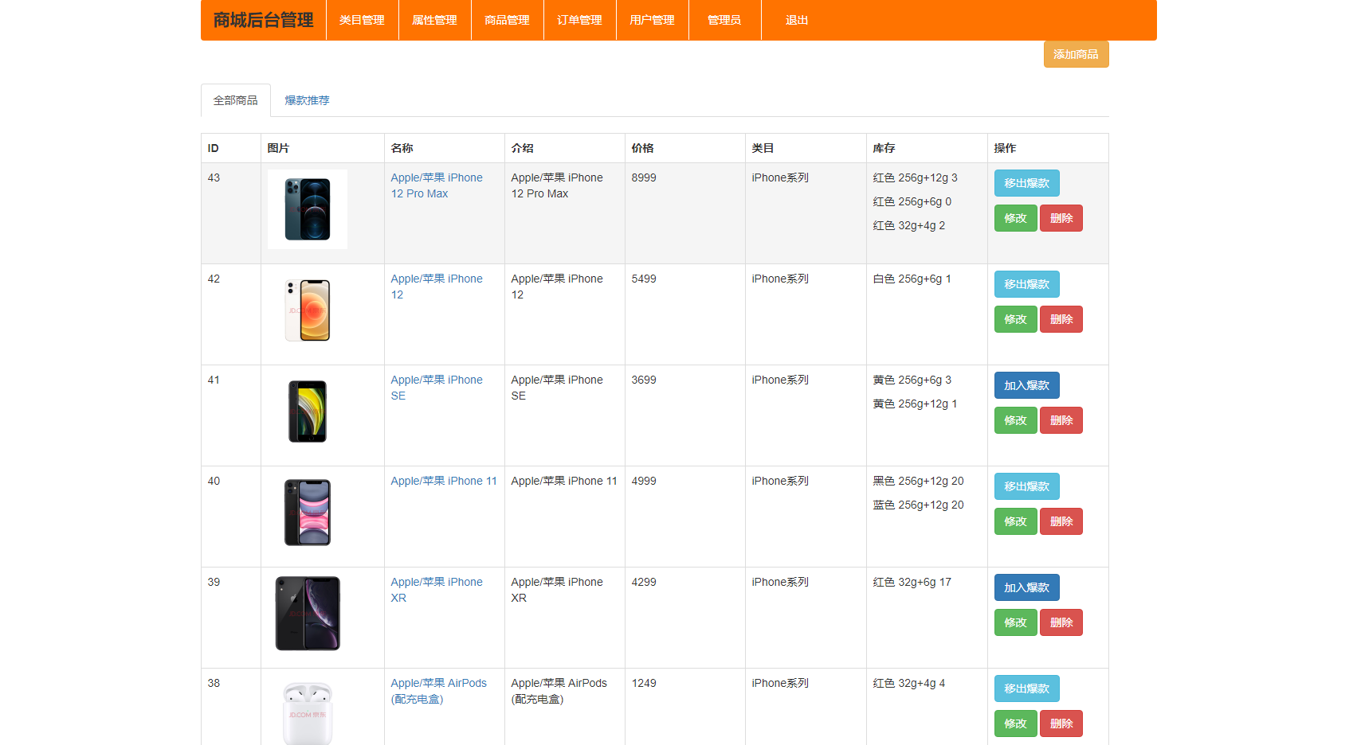The image size is (1357, 745).
Task: Open the 类目管理 menu item
Action: pyautogui.click(x=362, y=20)
